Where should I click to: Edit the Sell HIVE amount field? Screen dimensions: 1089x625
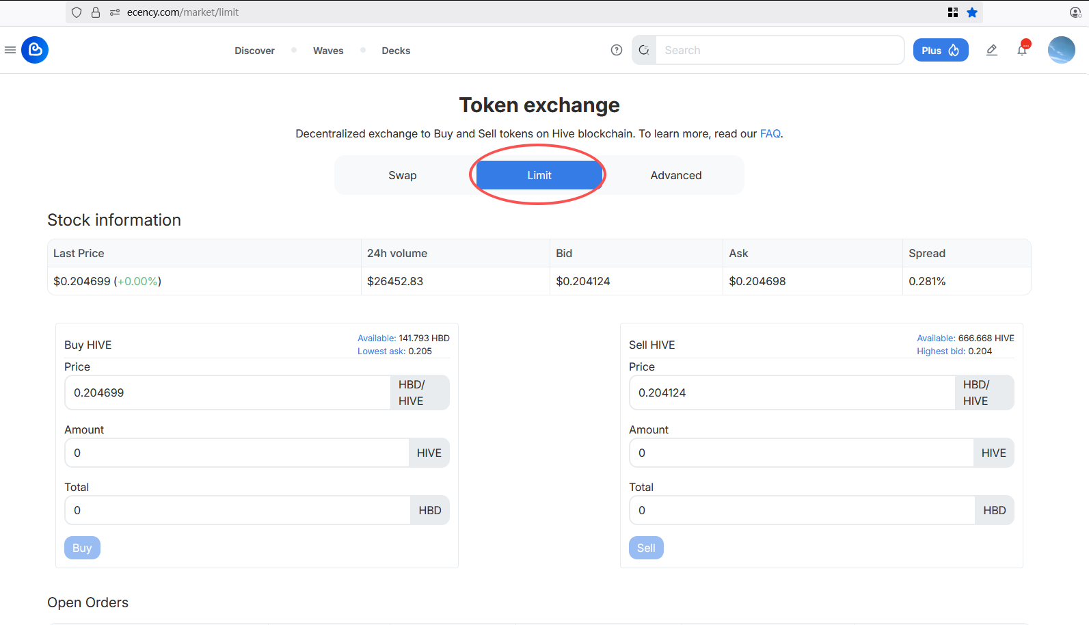802,453
